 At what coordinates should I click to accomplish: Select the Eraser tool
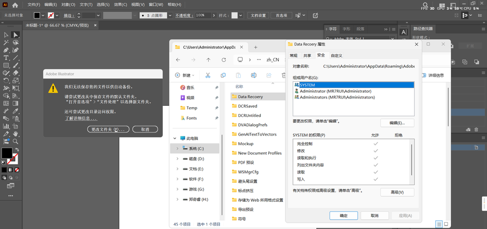pyautogui.click(x=15, y=73)
